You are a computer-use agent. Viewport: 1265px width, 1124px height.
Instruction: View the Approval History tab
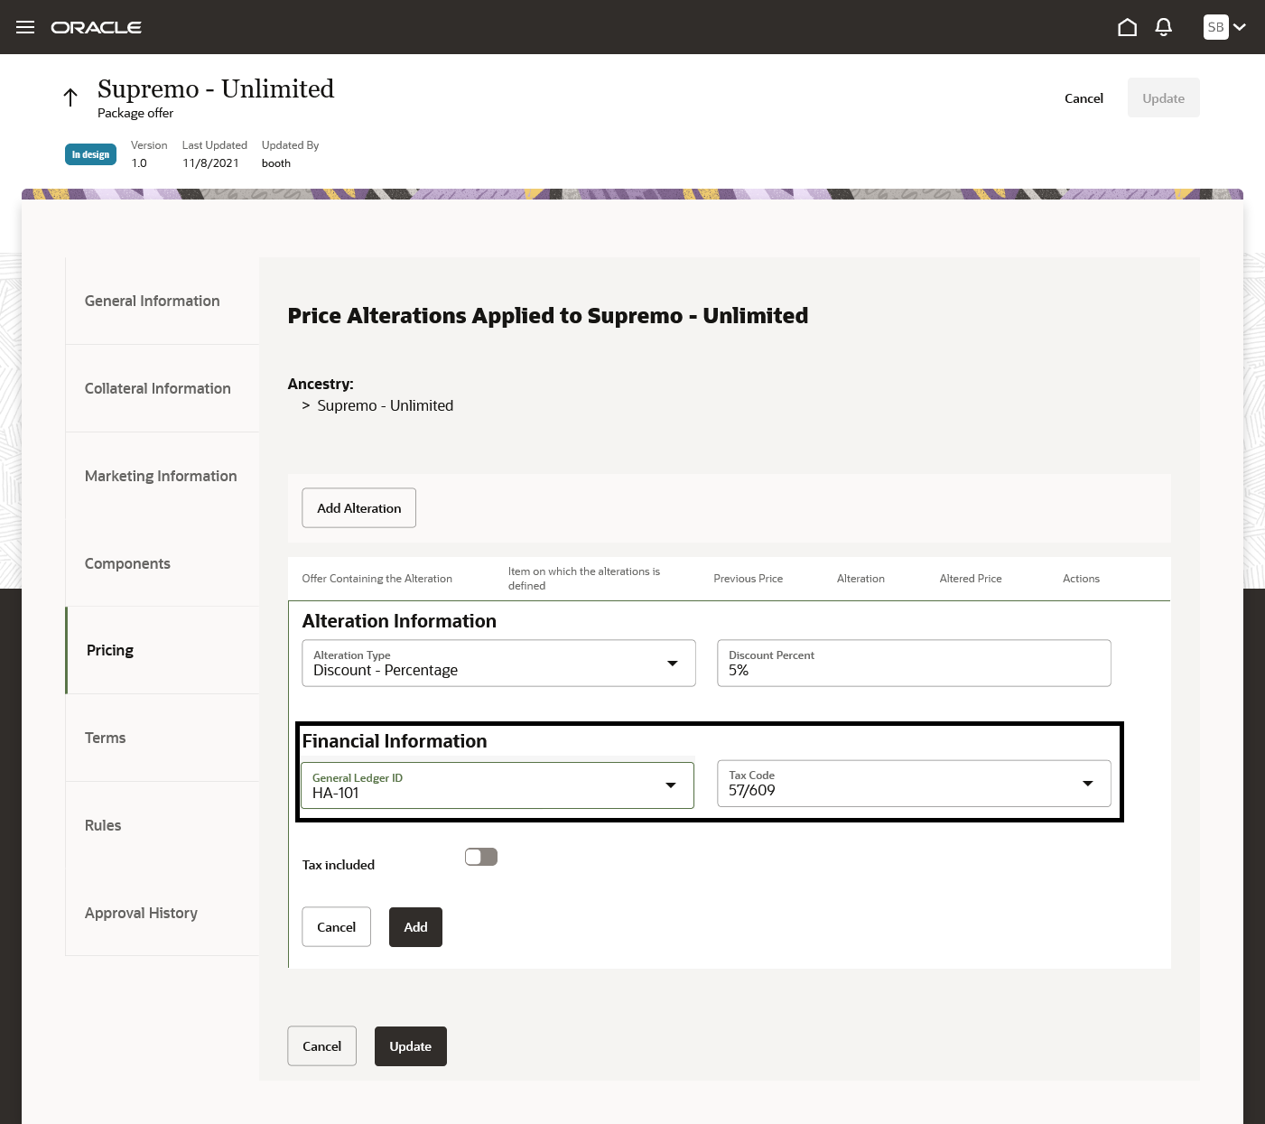click(x=163, y=913)
